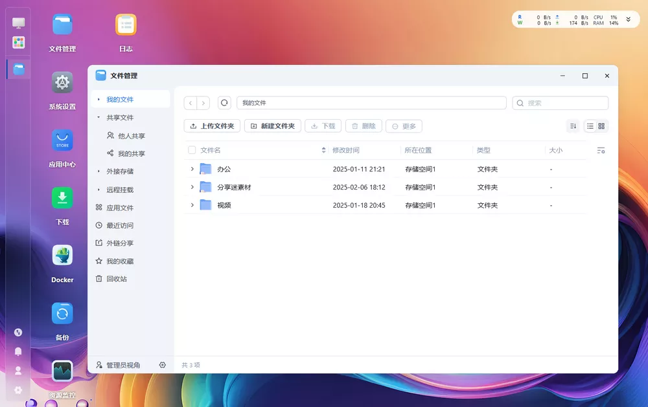The image size is (648, 407).
Task: Select all files with the header checkbox
Action: 191,149
